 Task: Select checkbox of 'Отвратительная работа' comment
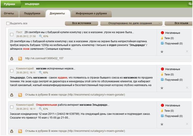point(12,107)
